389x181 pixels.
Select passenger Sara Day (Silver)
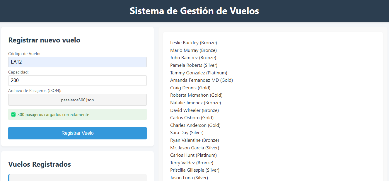coord(187,133)
